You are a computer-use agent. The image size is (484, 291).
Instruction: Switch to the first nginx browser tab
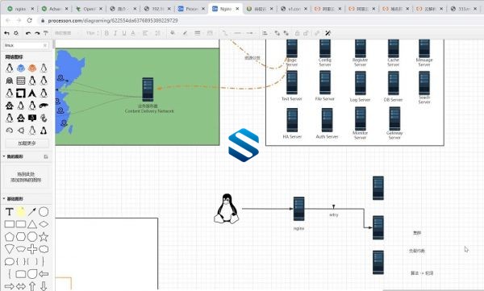click(x=20, y=9)
